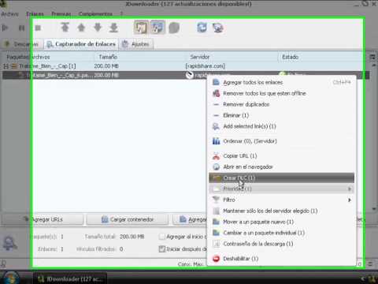Viewport: 378px width, 284px height.
Task: Click the Agregar button beside Cargar contenedor
Action: 190,219
